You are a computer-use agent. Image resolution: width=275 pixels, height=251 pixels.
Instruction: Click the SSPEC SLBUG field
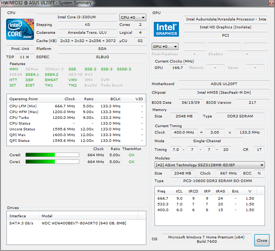click(x=103, y=57)
